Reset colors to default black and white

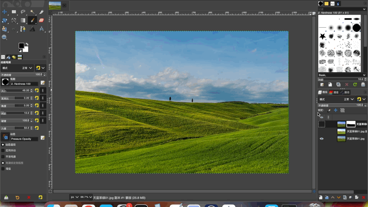tap(20, 51)
